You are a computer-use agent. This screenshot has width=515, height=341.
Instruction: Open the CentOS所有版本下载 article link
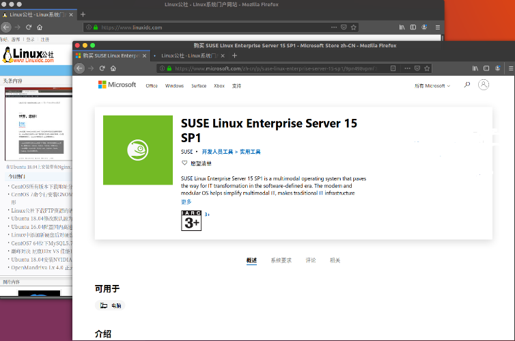coord(42,187)
